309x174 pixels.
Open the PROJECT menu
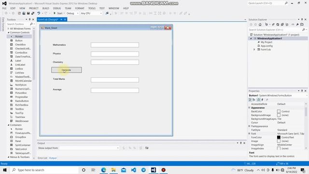pyautogui.click(x=34, y=8)
